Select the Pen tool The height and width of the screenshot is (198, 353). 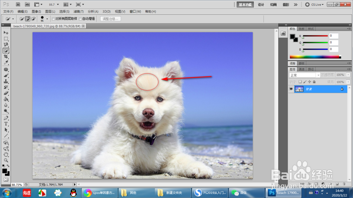pos(6,118)
